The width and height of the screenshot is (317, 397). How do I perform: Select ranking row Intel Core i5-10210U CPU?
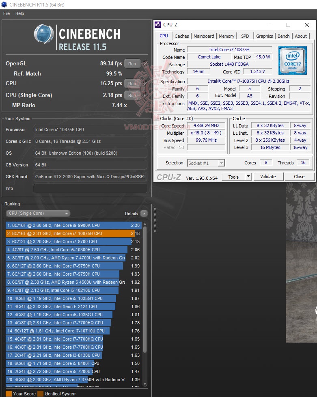(x=73, y=290)
